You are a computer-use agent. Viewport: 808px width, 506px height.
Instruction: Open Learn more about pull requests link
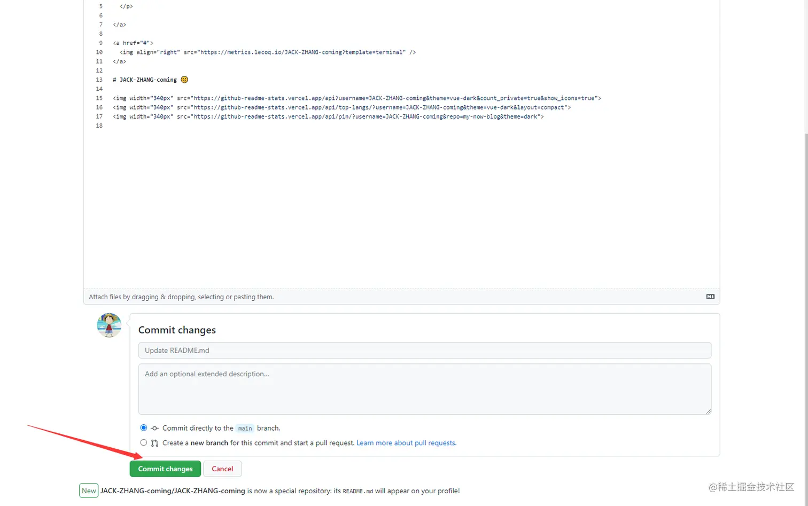[406, 443]
